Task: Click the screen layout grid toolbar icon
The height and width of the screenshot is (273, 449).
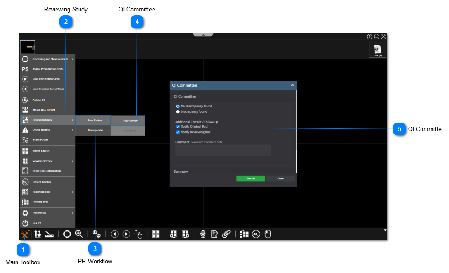Action: tap(156, 234)
